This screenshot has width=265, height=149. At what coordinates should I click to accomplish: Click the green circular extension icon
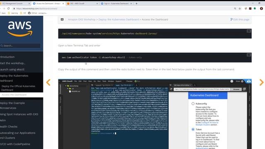(255, 8)
